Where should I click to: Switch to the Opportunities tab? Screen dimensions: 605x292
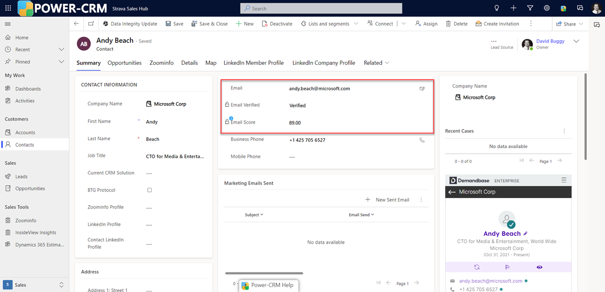point(124,63)
